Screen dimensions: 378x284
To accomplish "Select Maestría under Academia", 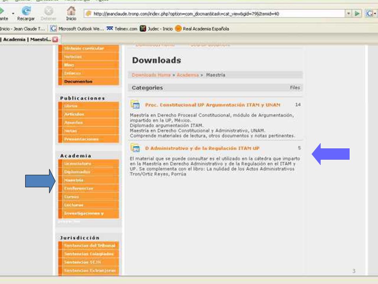I will tap(89, 180).
